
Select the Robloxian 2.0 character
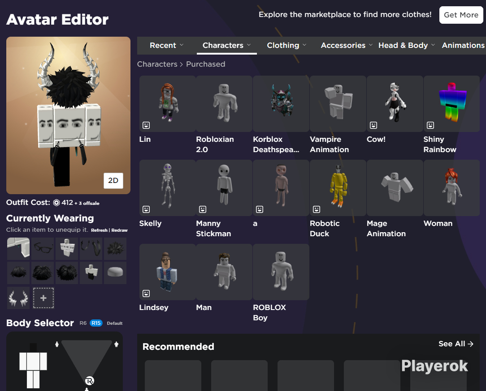click(224, 104)
